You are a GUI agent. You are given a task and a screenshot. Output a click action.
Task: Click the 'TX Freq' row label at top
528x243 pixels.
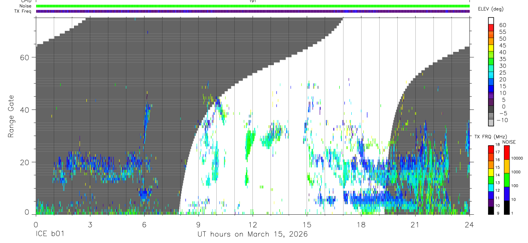click(24, 11)
